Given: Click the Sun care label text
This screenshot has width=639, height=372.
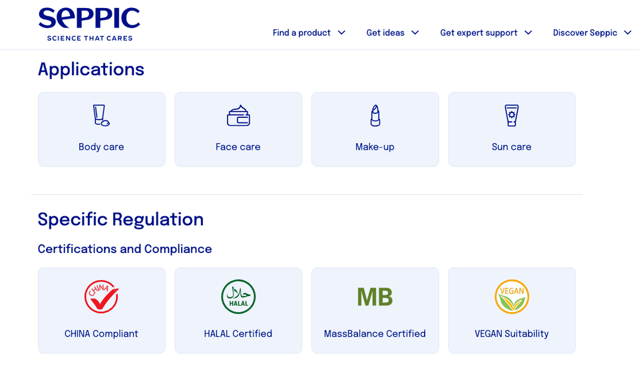Looking at the screenshot, I should 511,146.
